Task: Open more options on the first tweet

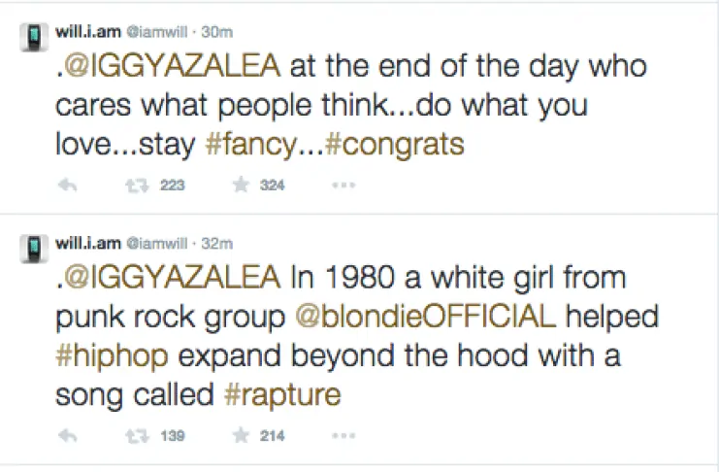Action: [x=343, y=185]
